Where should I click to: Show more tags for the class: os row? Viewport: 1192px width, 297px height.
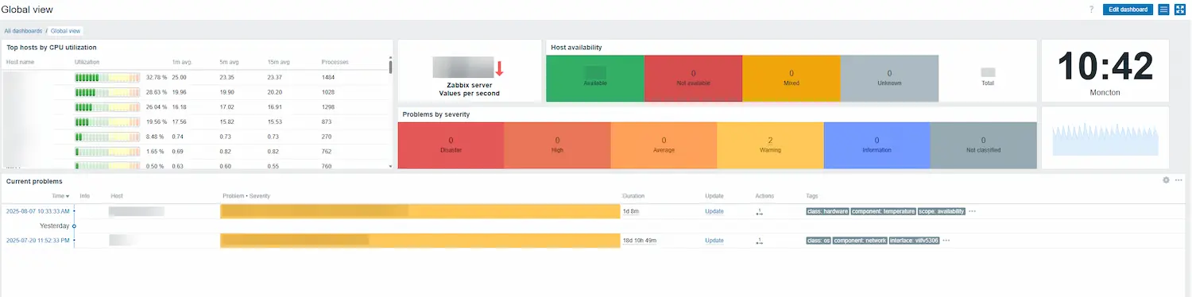pos(946,240)
